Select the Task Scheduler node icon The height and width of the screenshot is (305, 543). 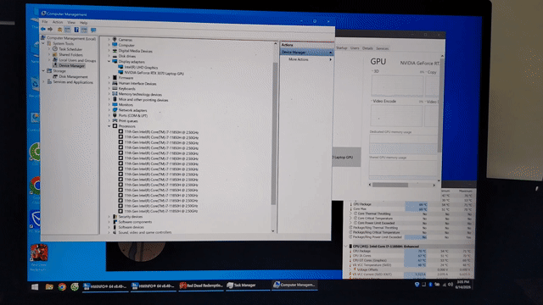tap(54, 49)
